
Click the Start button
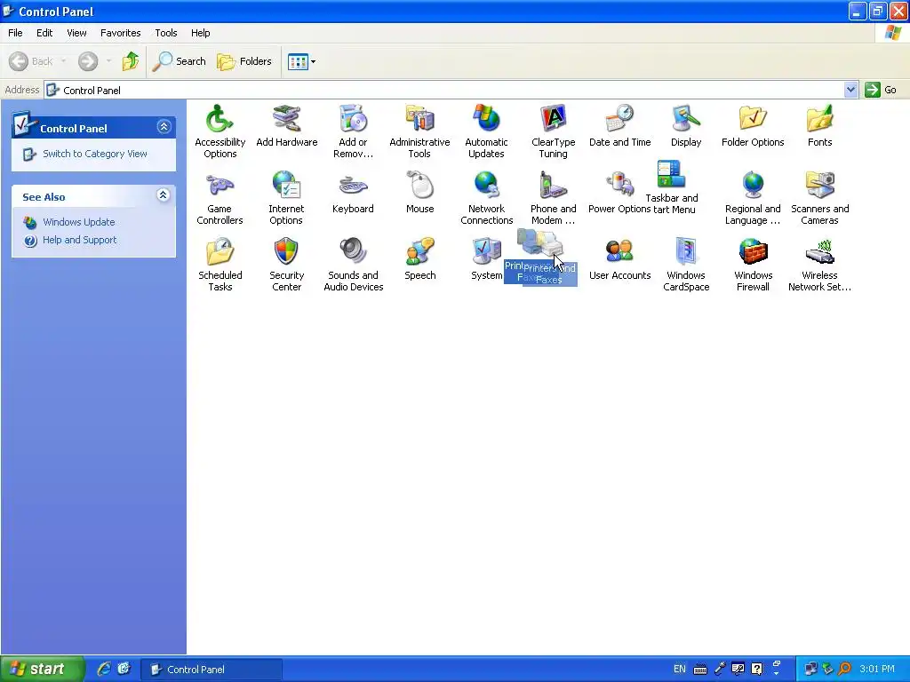[42, 669]
